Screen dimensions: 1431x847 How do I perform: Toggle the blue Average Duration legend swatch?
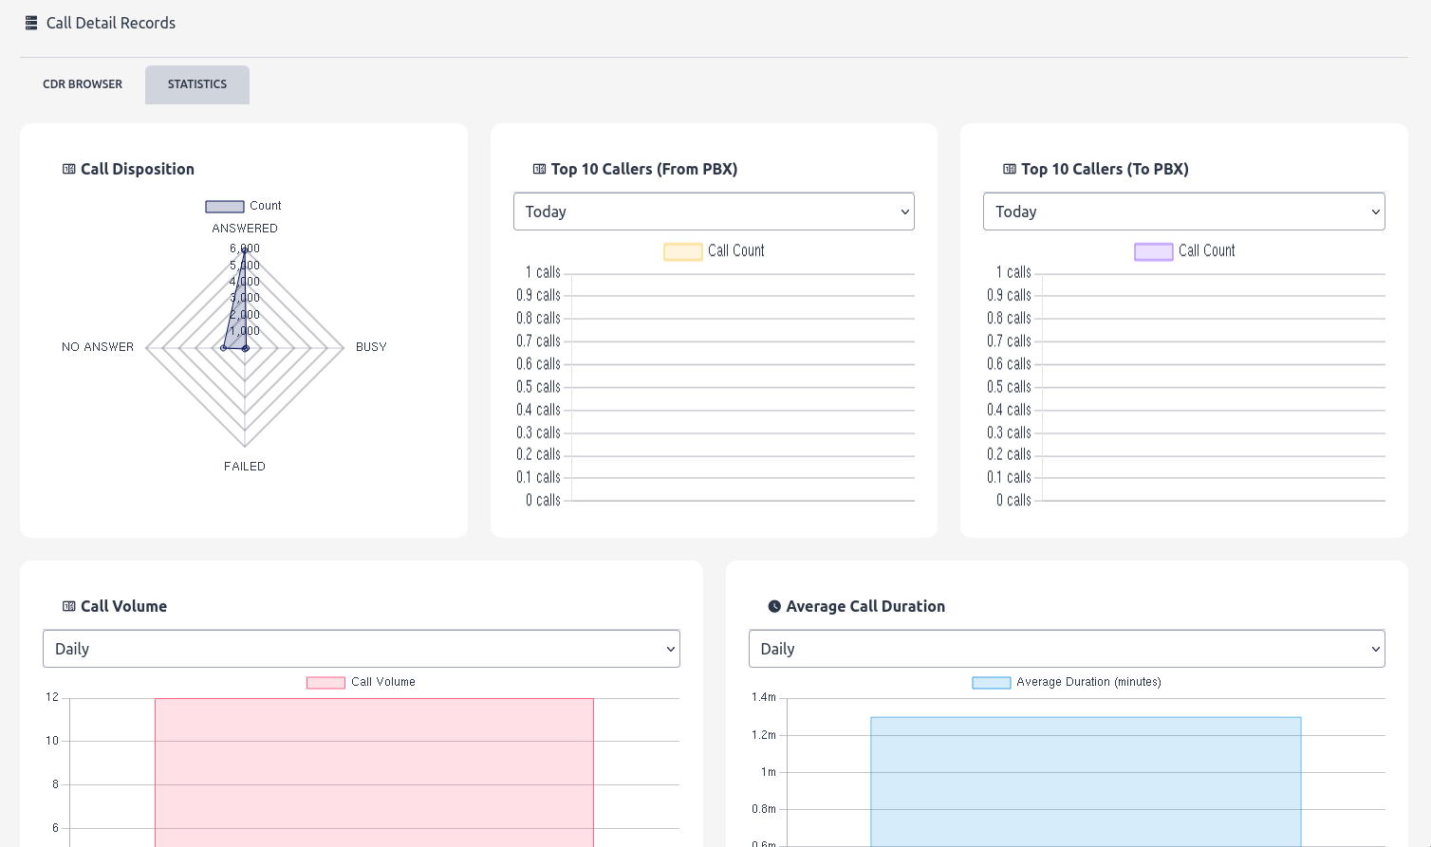click(x=992, y=682)
